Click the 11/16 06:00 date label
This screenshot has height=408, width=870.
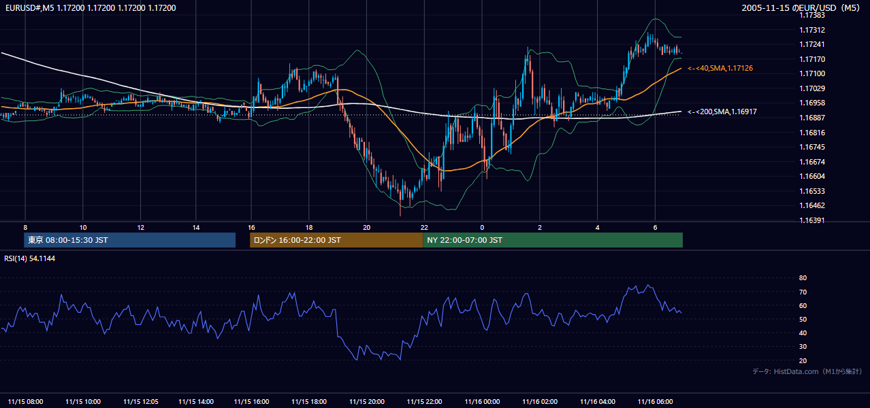(x=656, y=401)
